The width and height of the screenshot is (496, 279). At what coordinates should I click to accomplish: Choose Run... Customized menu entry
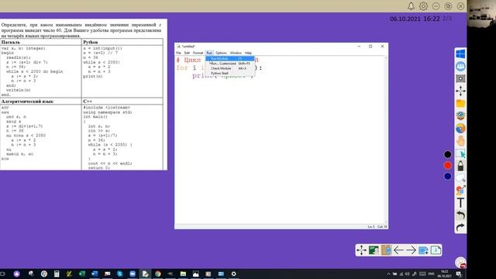(x=230, y=64)
